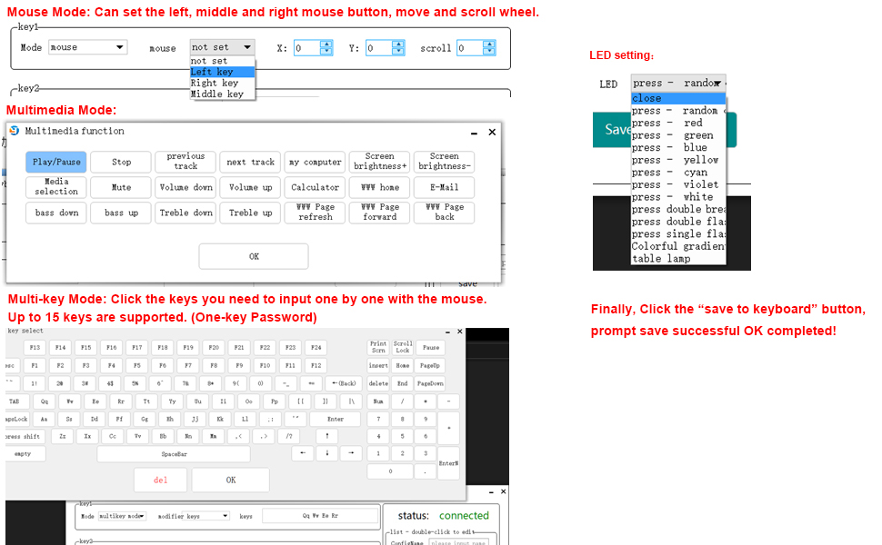The height and width of the screenshot is (545, 882).
Task: Confirm Multimedia function dialog with OK
Action: click(254, 256)
